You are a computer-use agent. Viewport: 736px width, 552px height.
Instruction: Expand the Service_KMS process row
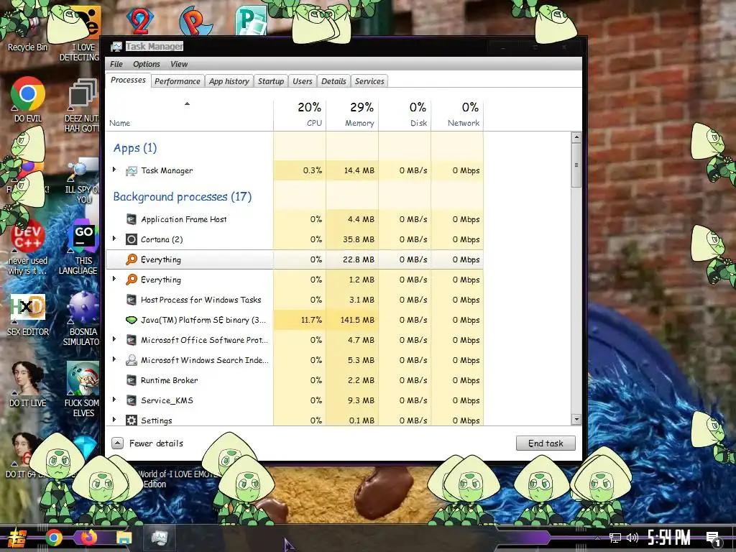click(x=114, y=400)
